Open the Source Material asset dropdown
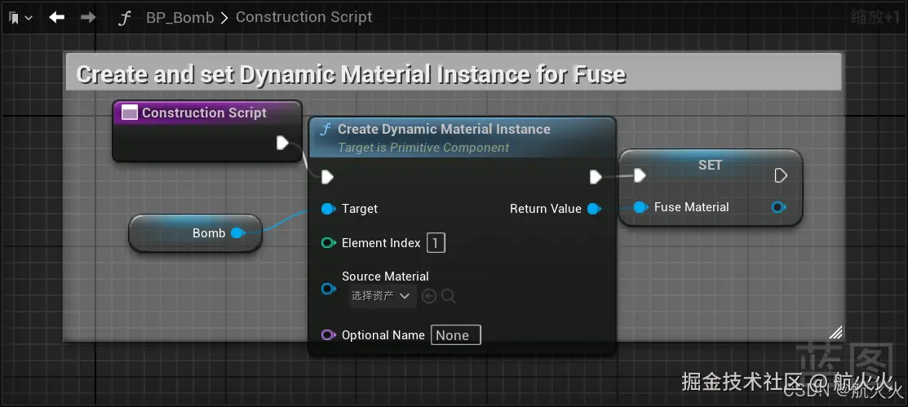 tap(382, 296)
